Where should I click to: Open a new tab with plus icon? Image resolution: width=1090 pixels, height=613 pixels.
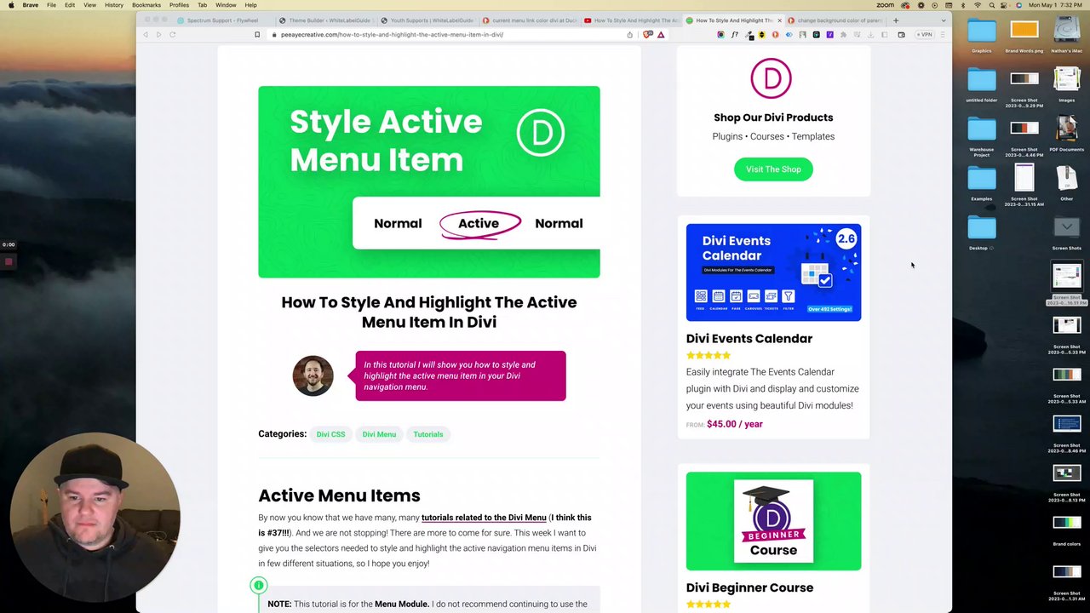pos(895,20)
